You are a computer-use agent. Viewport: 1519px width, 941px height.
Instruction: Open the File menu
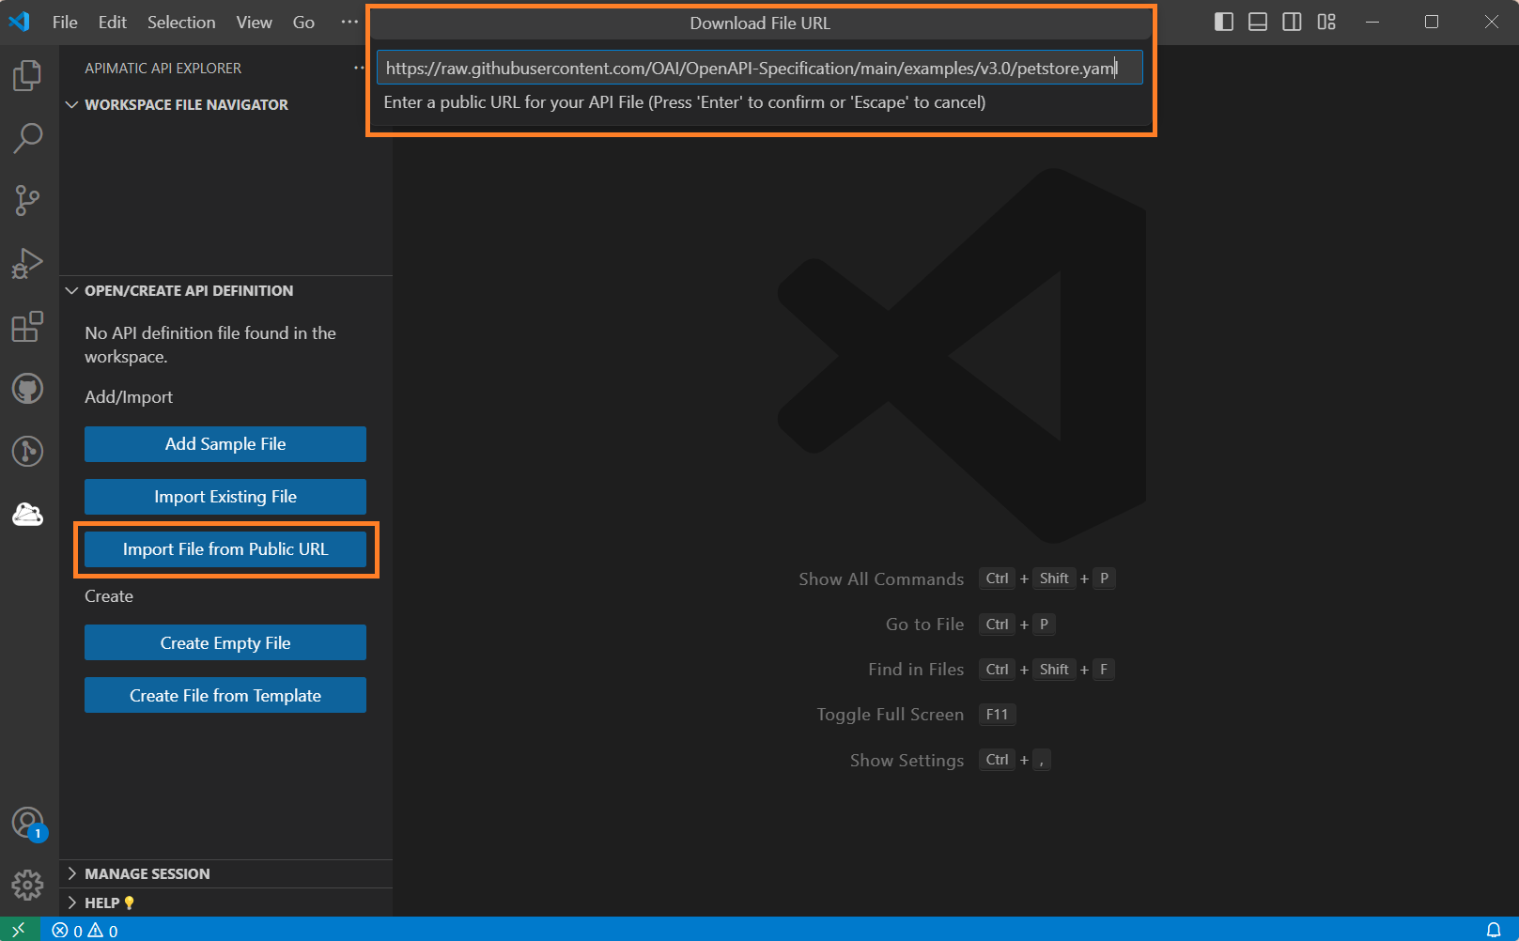point(65,22)
